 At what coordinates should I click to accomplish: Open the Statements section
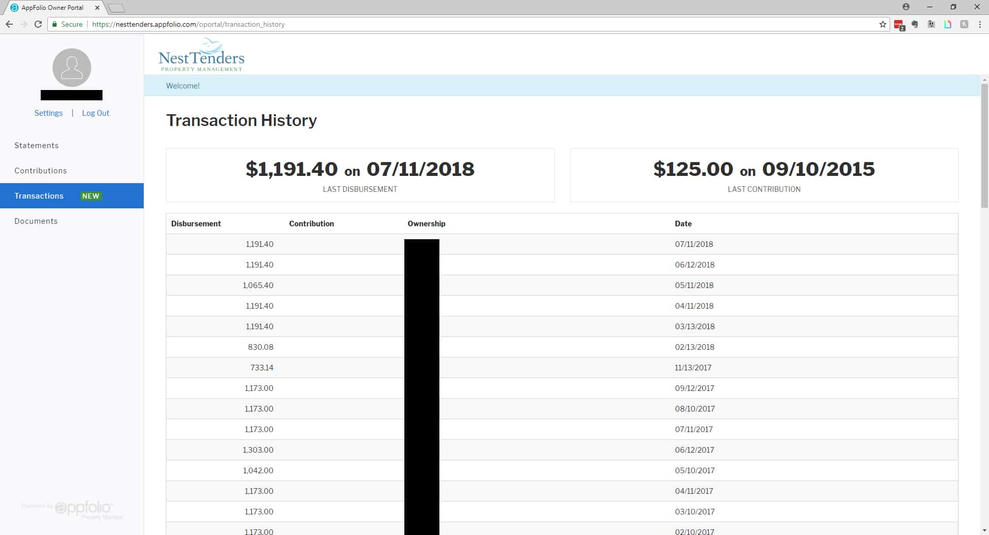(x=37, y=146)
